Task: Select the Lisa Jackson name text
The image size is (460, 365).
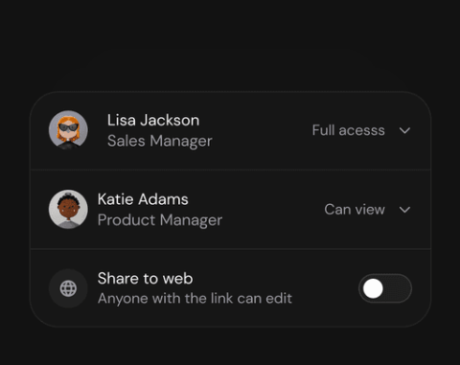Action: coord(153,121)
